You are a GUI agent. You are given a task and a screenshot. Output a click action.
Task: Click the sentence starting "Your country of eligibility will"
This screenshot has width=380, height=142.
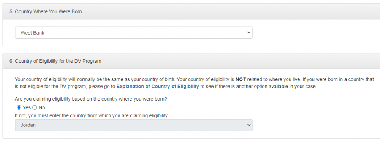point(96,79)
